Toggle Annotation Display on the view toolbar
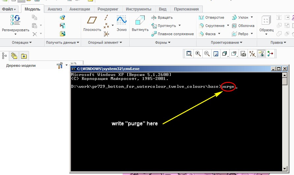294x175 pixels. pos(261,54)
